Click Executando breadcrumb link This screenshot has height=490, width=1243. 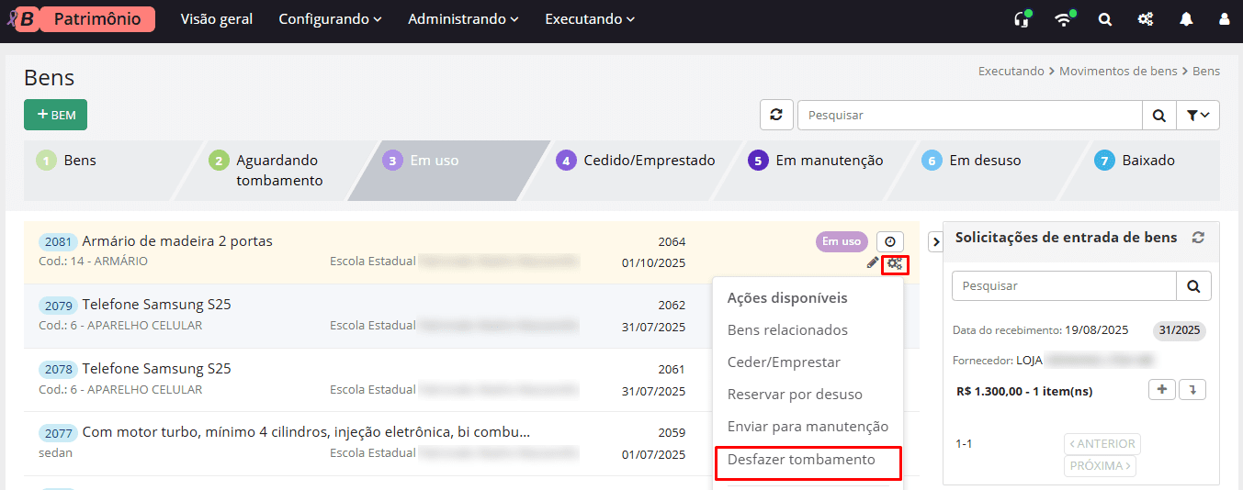pyautogui.click(x=1011, y=71)
